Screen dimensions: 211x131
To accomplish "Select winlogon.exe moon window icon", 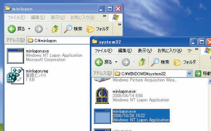I will [x=102, y=96].
